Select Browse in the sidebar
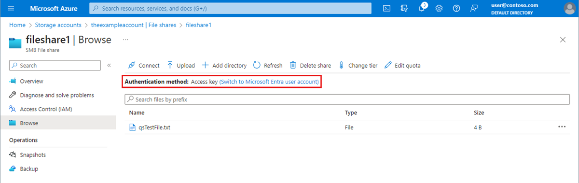 click(x=58, y=123)
